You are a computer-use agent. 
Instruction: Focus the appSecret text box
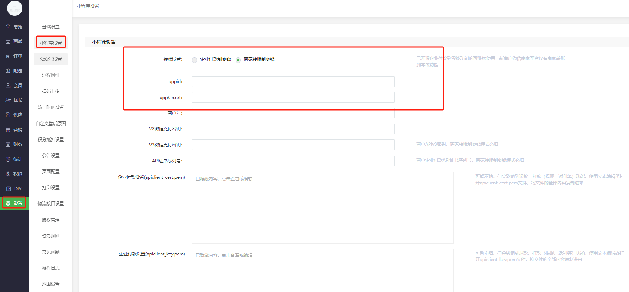293,98
